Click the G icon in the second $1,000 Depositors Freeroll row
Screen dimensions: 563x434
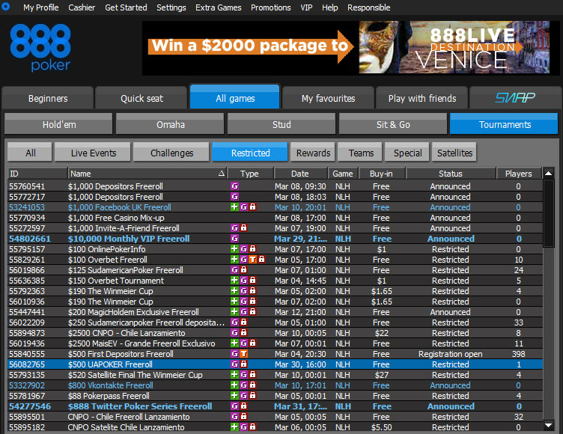pos(235,196)
